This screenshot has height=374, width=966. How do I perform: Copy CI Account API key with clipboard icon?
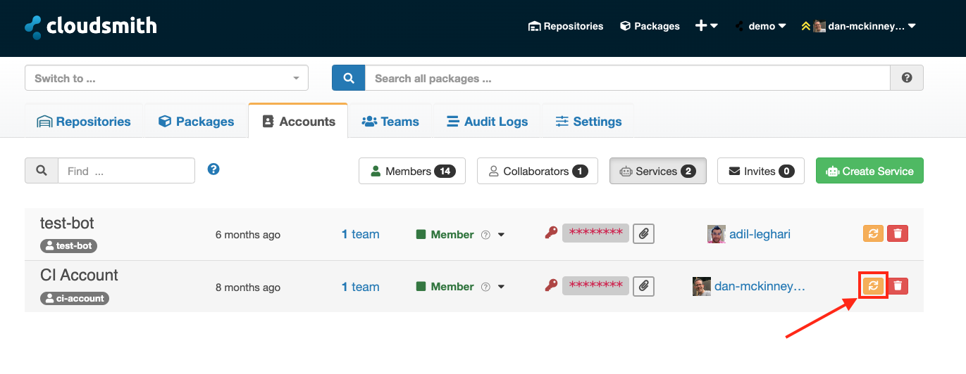(x=643, y=286)
